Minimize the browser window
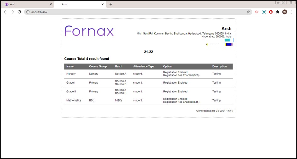The height and width of the screenshot is (159, 297). 278,3
